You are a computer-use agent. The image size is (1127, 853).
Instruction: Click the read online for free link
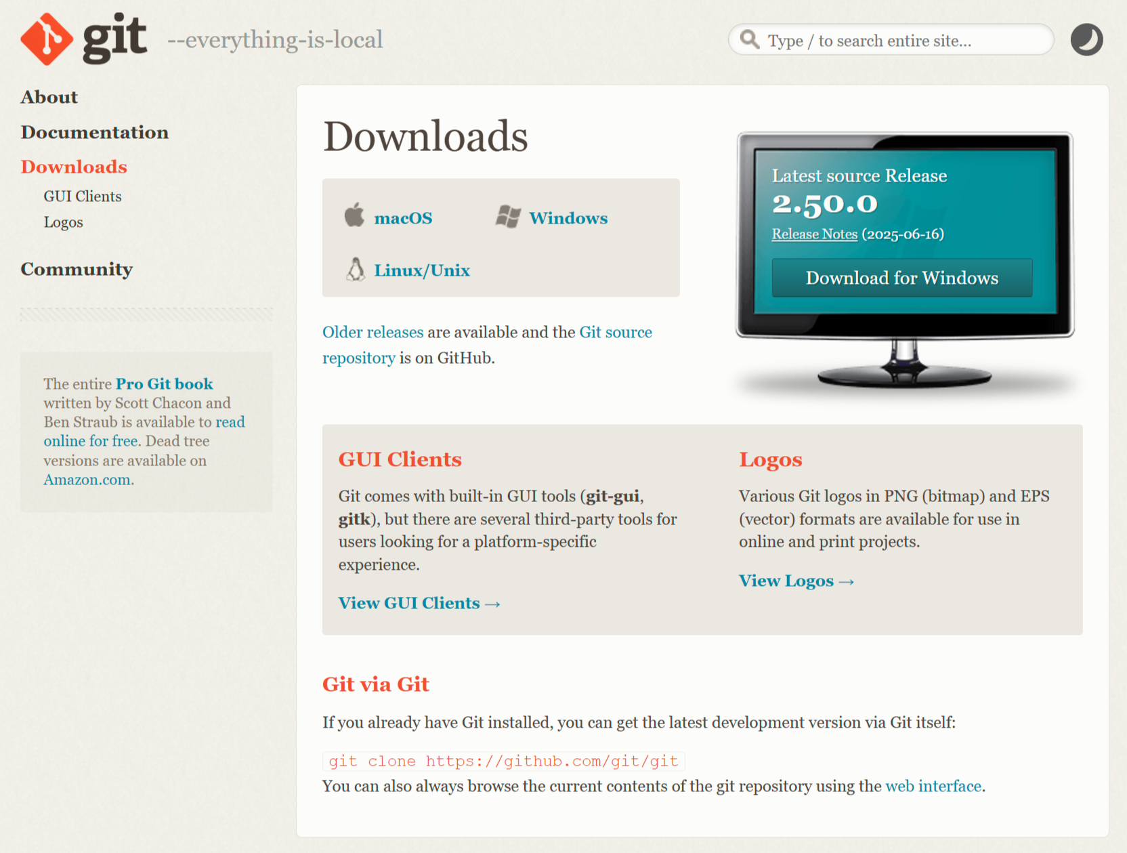pos(144,432)
